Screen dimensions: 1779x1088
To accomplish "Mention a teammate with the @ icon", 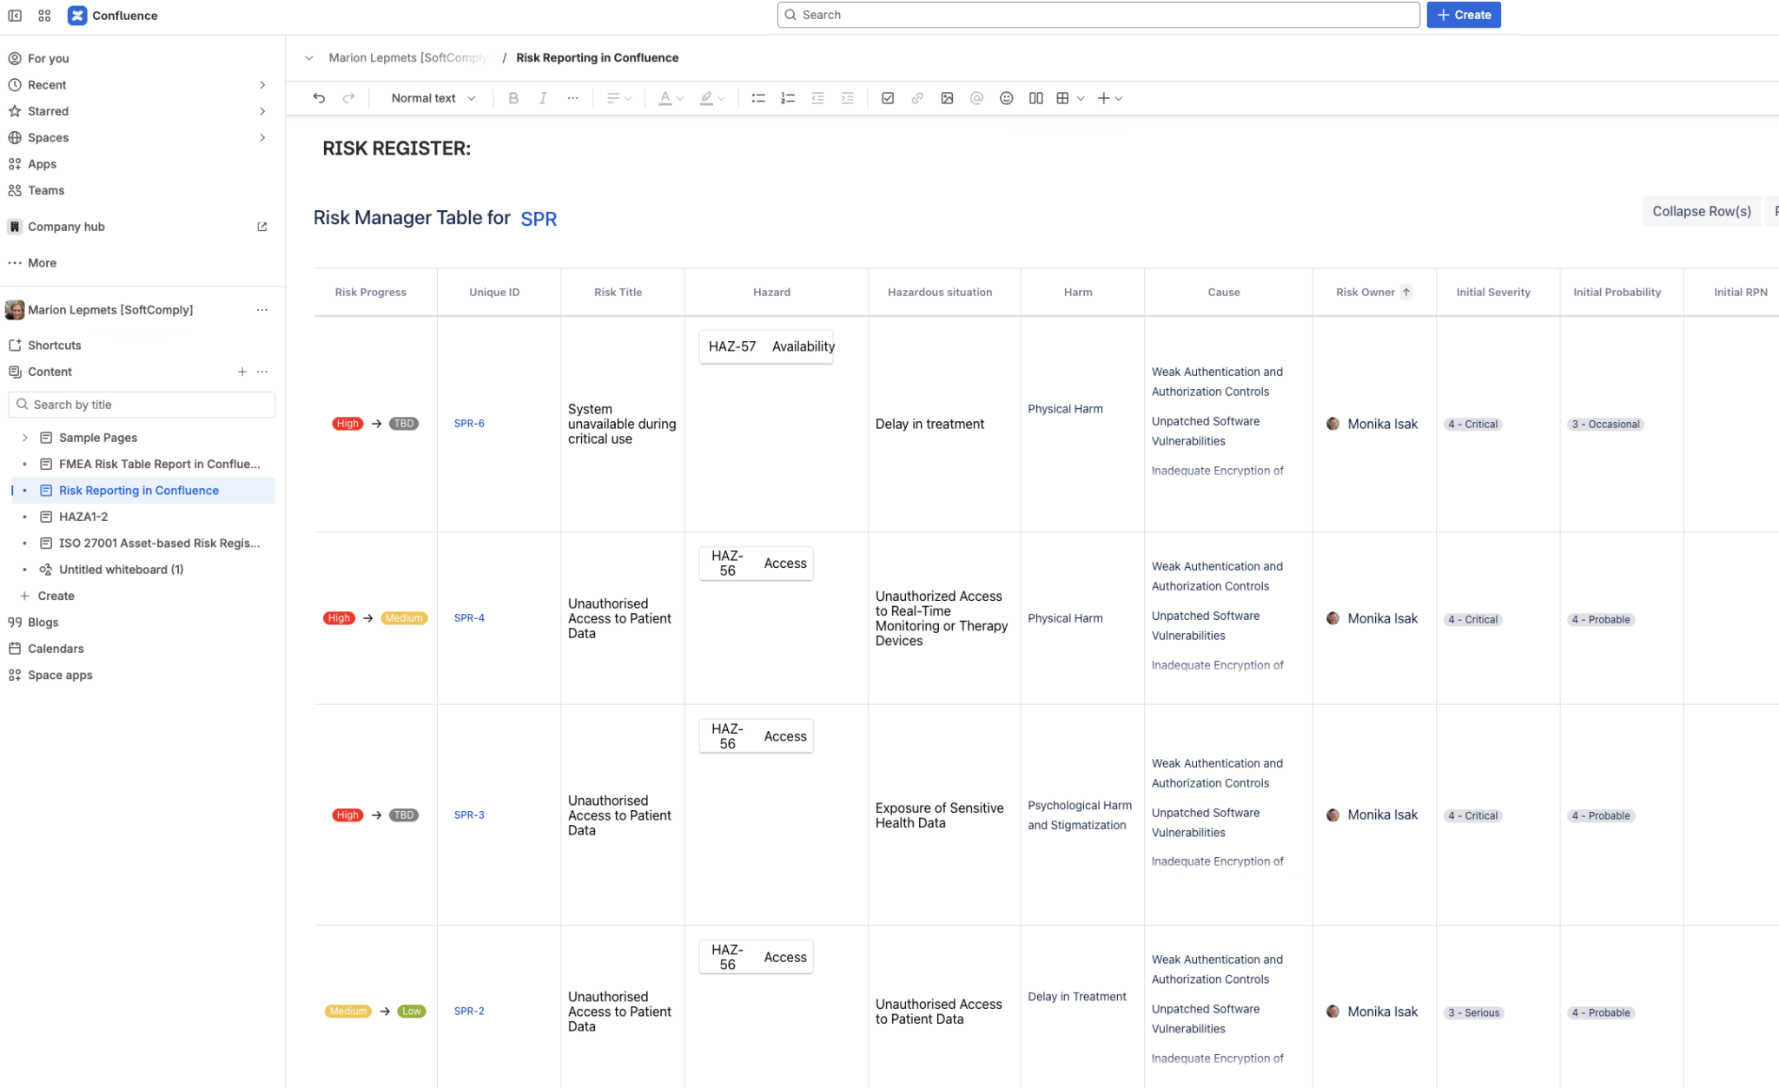I will (976, 97).
